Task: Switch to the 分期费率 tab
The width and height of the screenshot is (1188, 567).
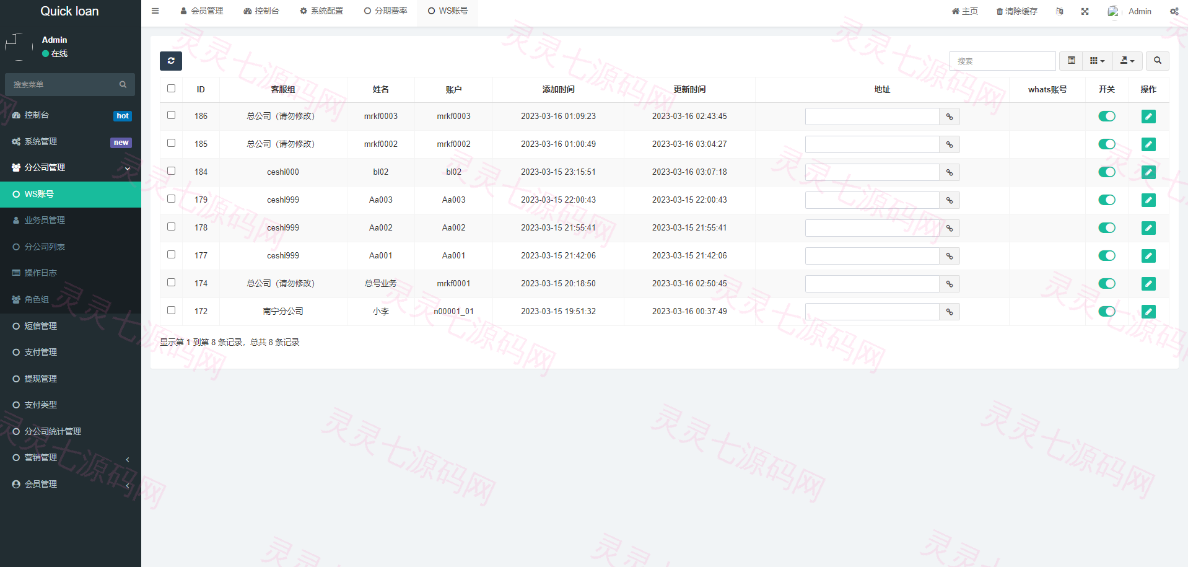Action: tap(385, 11)
